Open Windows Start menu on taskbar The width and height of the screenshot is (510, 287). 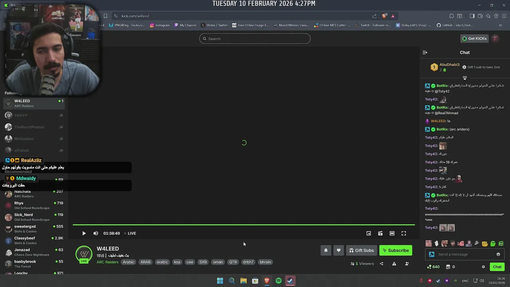tap(220, 281)
